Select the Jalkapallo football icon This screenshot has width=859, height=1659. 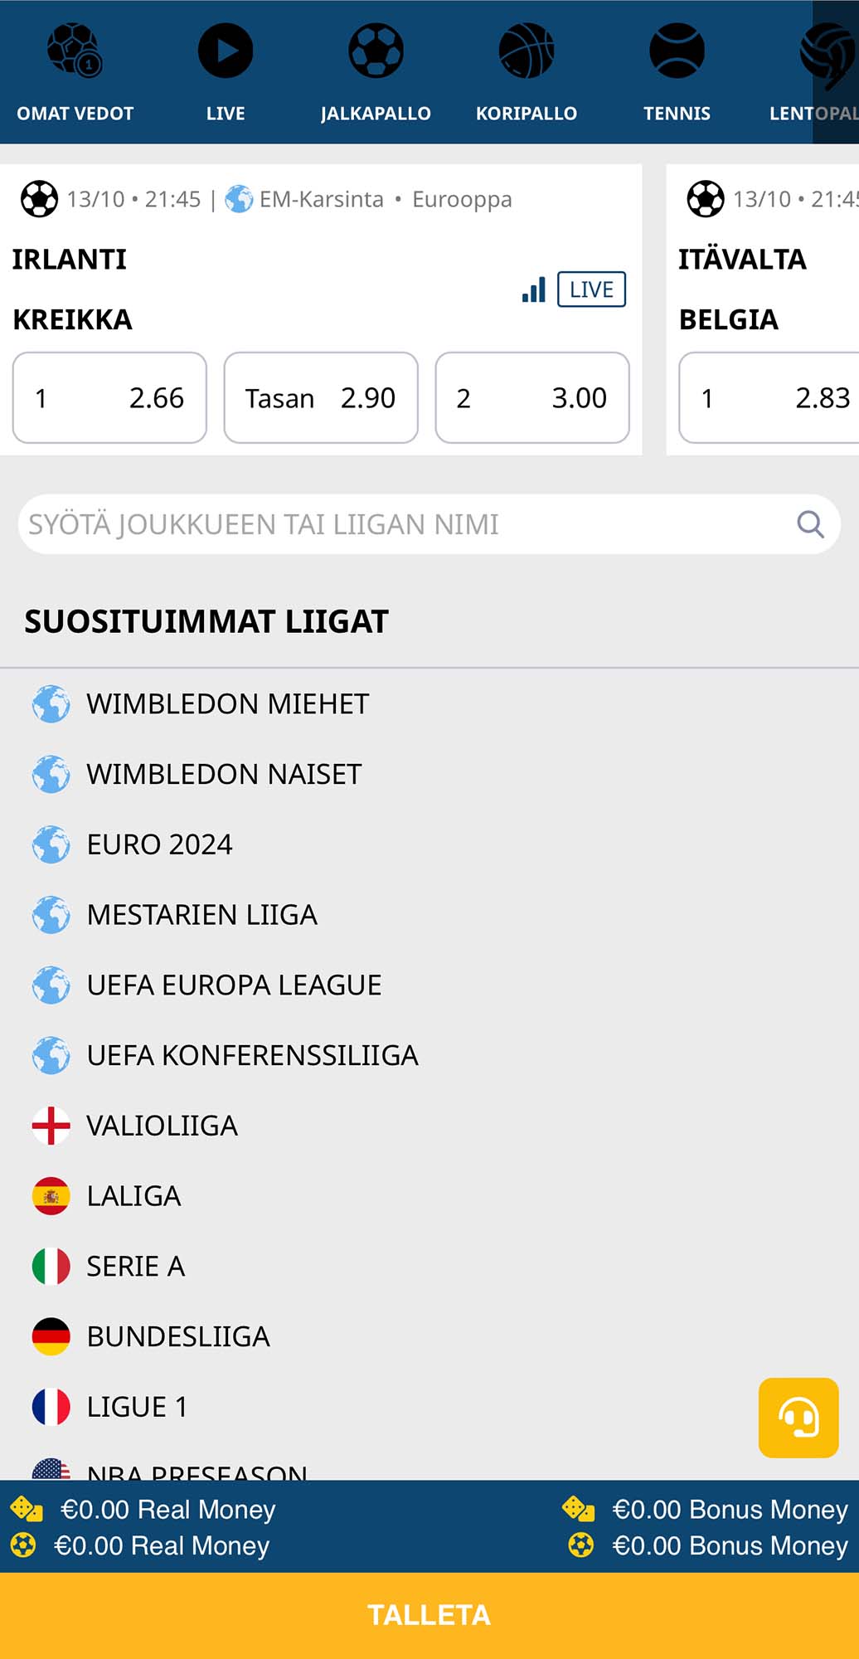pyautogui.click(x=376, y=51)
